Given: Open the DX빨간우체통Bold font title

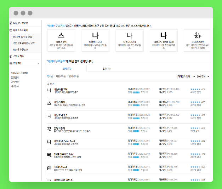Looking at the screenshot, I should tap(64, 154).
